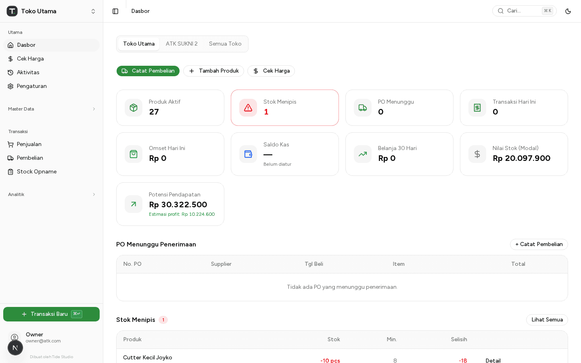
Task: Click Cek Harga quick action button
Action: click(x=271, y=71)
